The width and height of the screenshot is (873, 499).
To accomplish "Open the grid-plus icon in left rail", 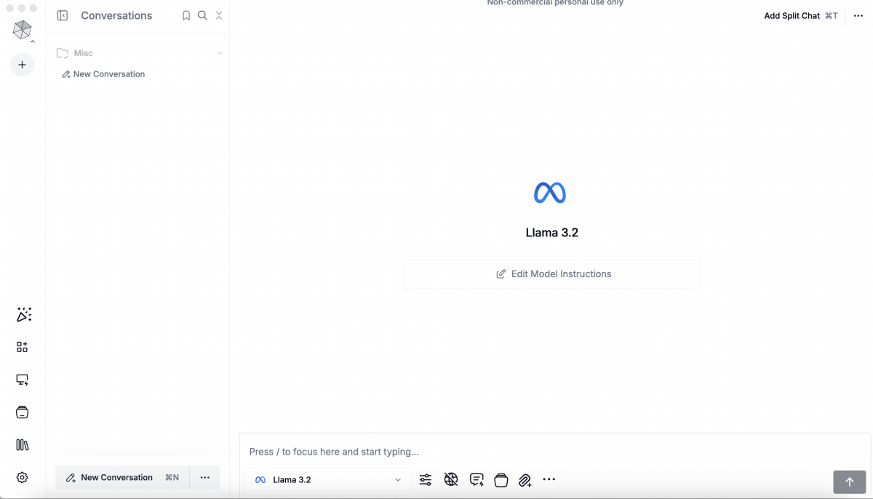I will [22, 347].
